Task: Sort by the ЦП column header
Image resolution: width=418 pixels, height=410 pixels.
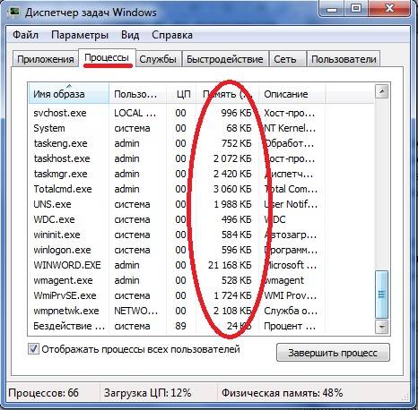Action: [x=181, y=94]
